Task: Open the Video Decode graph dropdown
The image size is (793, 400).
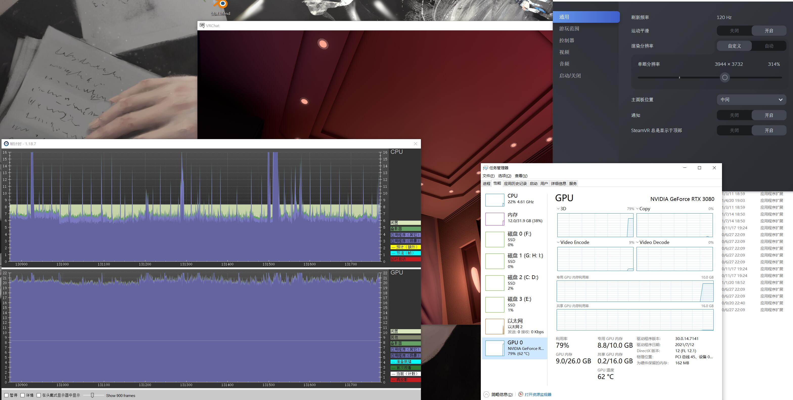Action: click(637, 242)
